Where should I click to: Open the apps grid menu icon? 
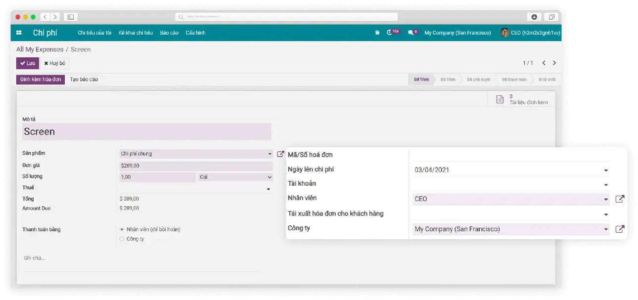pyautogui.click(x=19, y=33)
